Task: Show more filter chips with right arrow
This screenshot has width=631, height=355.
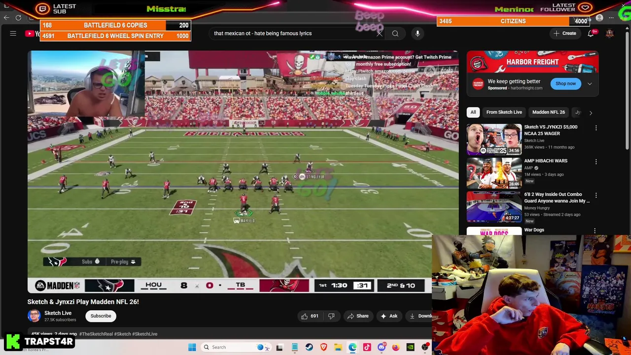Action: click(x=591, y=112)
